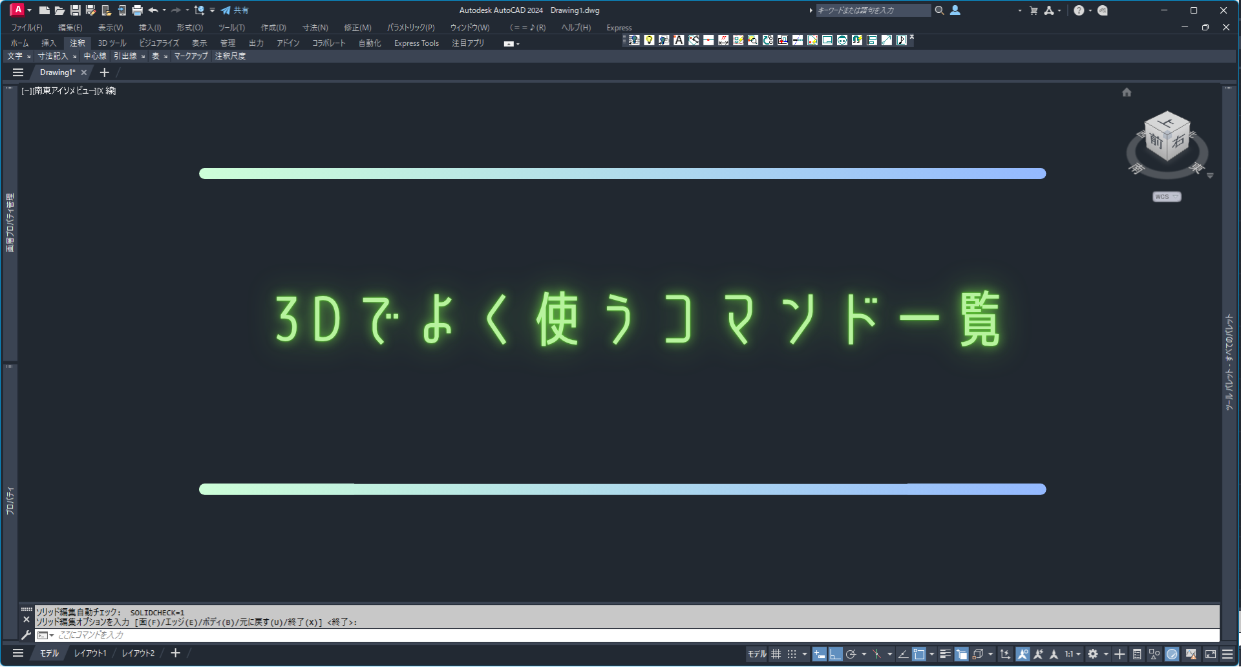Open the Autodesk App Store cart icon

[1034, 10]
